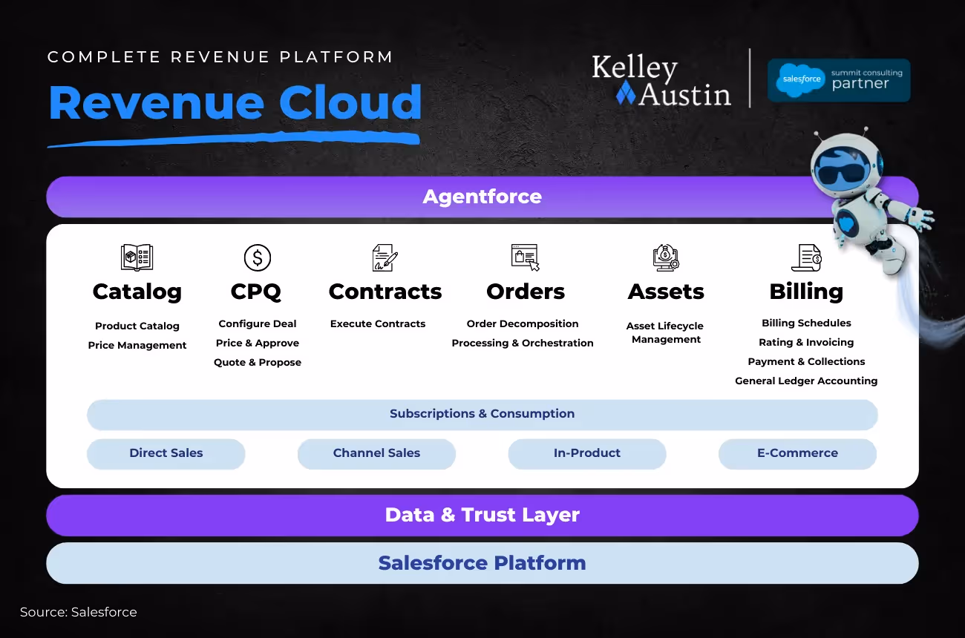The image size is (965, 638).
Task: Click the Assets money-bag monitor icon
Action: point(666,257)
